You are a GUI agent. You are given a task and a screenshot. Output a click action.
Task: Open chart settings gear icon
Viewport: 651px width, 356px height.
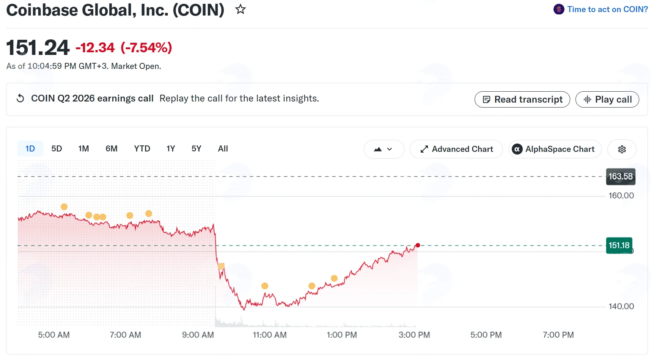pyautogui.click(x=622, y=149)
